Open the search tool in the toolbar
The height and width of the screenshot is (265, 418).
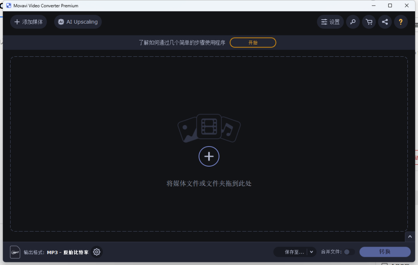[x=353, y=22]
